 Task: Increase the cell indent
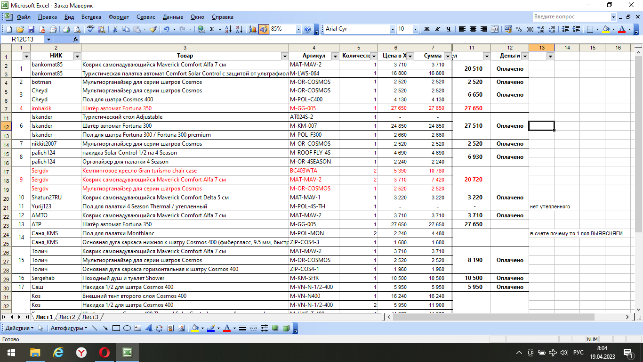tap(576, 29)
